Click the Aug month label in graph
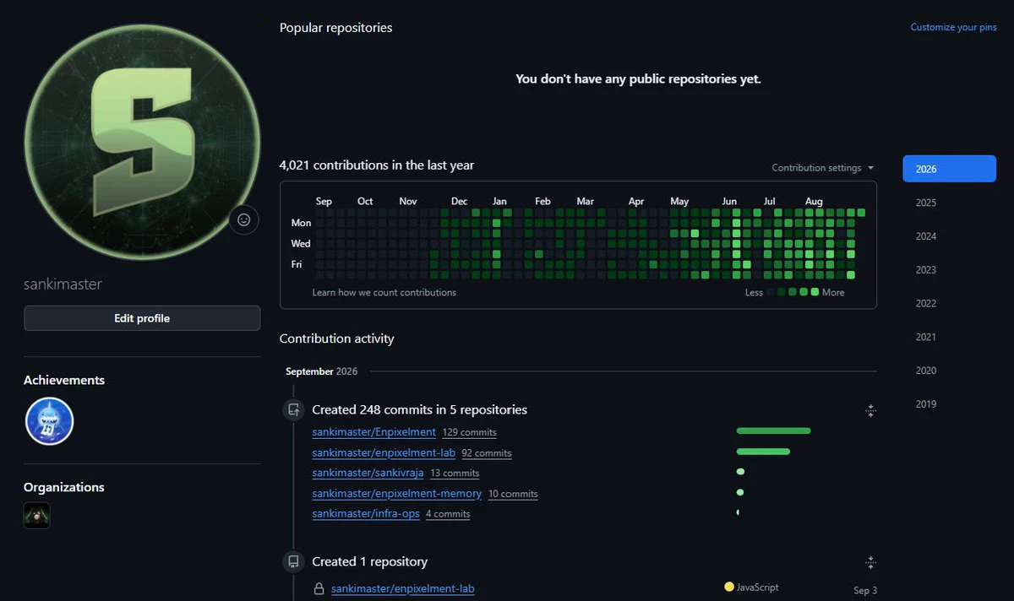1014x601 pixels. pos(814,202)
